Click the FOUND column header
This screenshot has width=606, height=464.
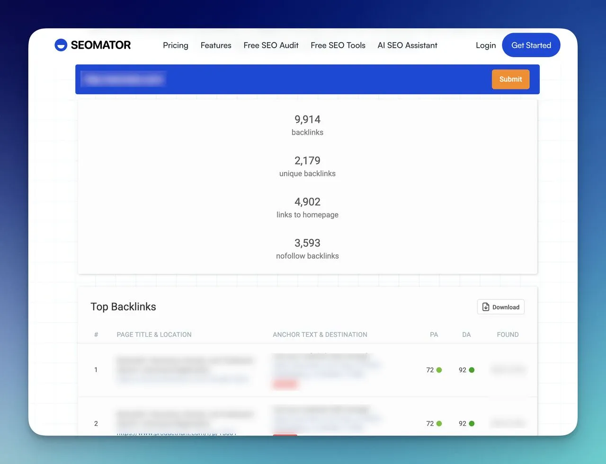click(508, 334)
